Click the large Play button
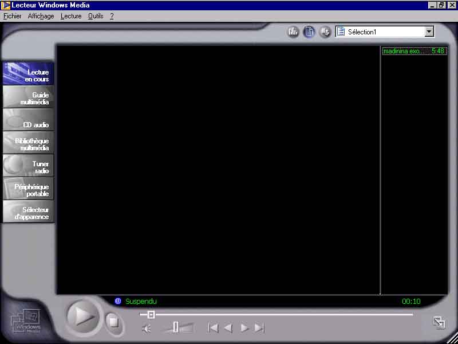The width and height of the screenshot is (458, 344). click(83, 316)
